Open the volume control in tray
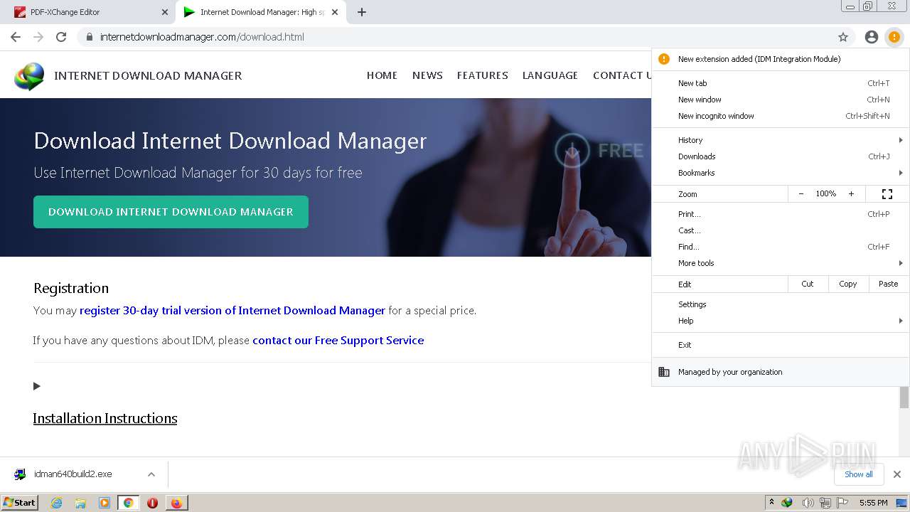The image size is (910, 512). (x=808, y=503)
